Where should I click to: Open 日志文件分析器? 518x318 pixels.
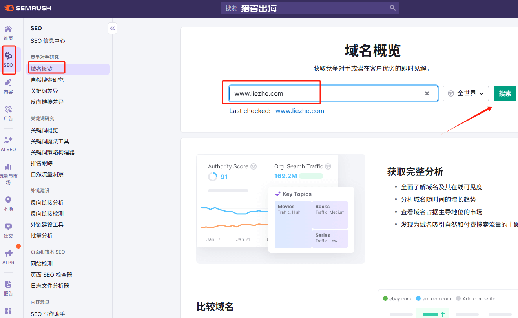[x=50, y=286]
